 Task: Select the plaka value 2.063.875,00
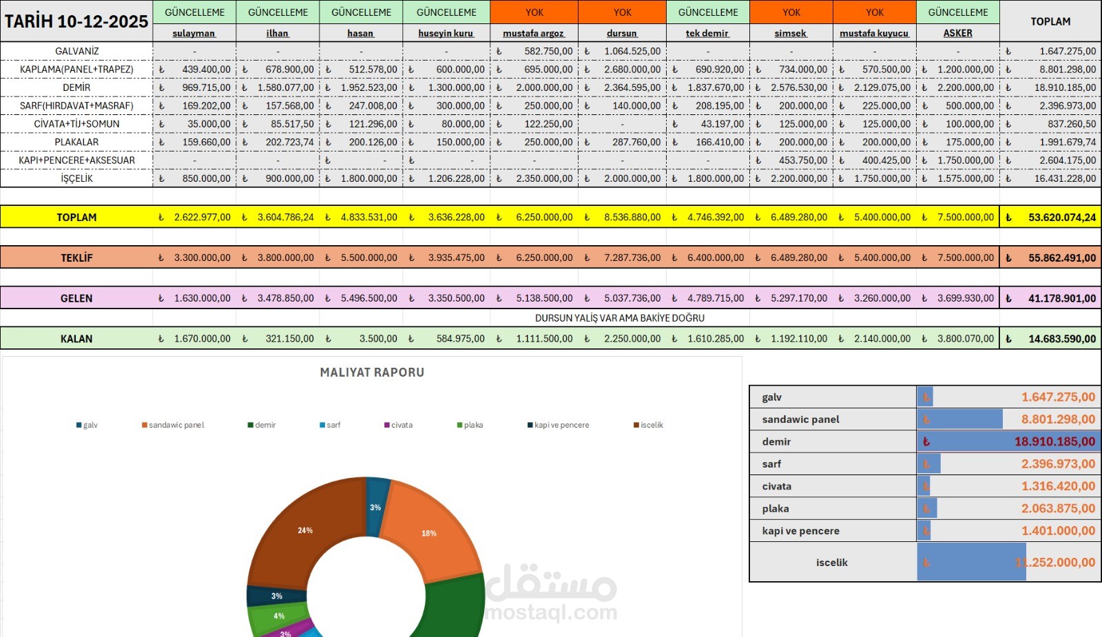1058,508
